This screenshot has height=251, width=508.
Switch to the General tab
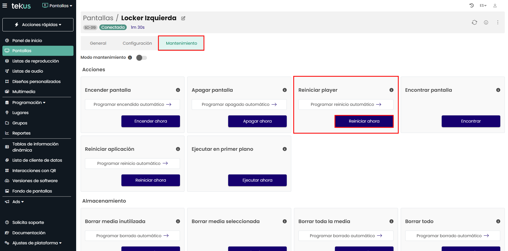(98, 43)
